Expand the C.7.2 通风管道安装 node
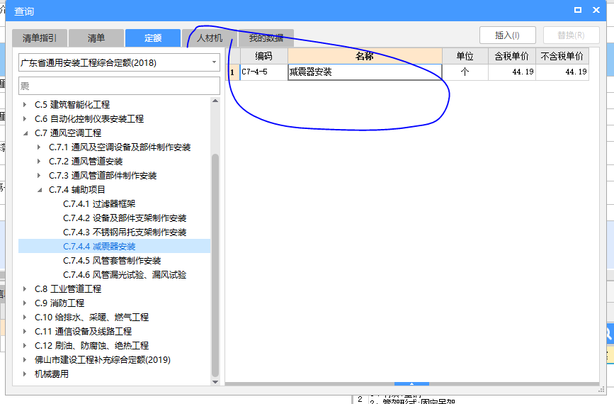 [x=39, y=162]
